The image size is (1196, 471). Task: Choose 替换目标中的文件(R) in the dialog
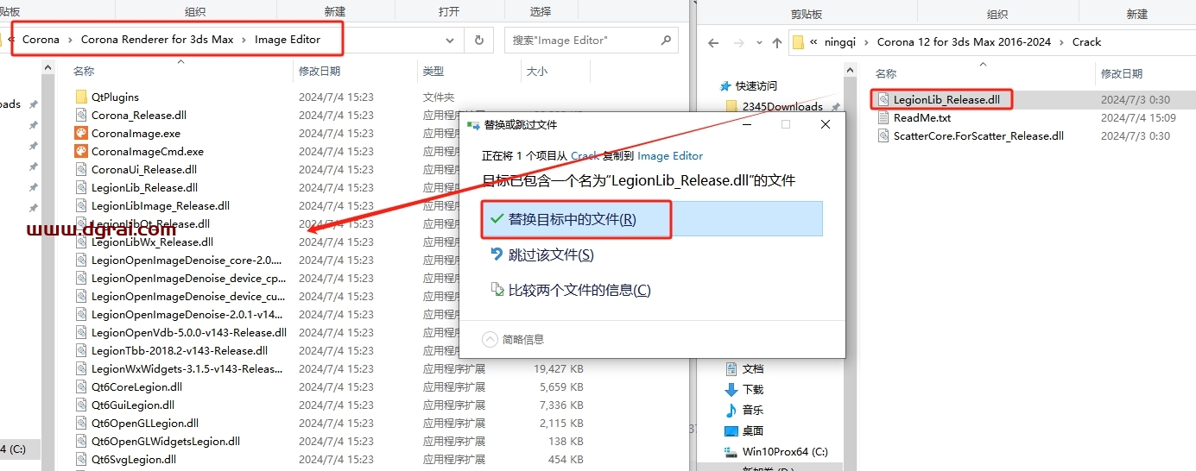pos(652,219)
